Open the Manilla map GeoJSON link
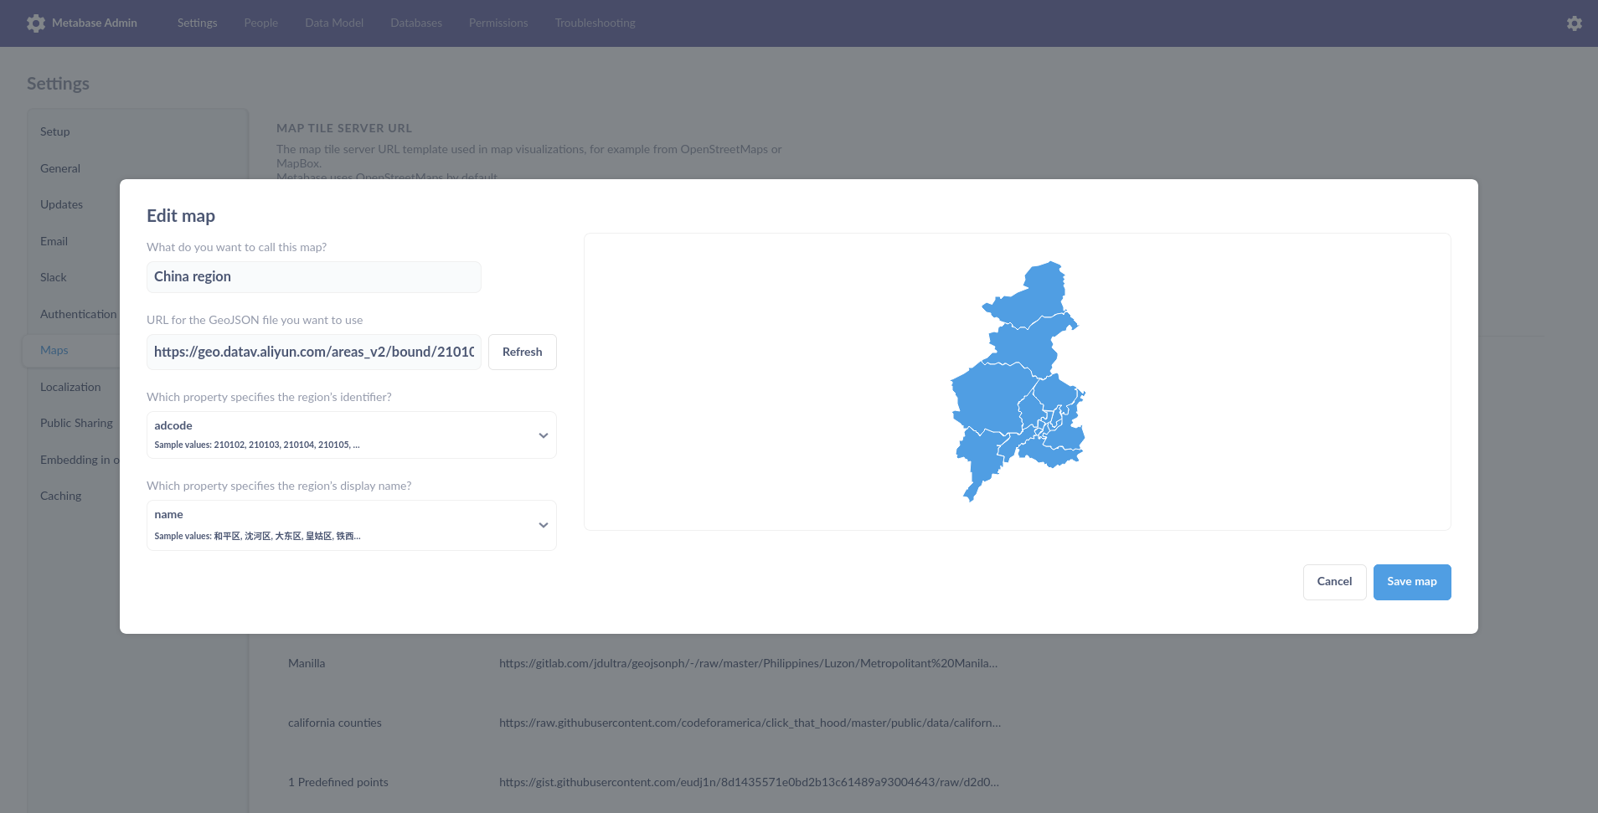 coord(747,663)
